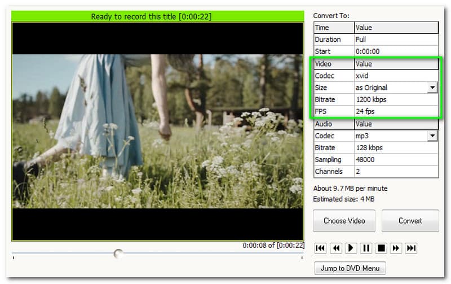Image resolution: width=451 pixels, height=284 pixels.
Task: Start conversion with the Convert button
Action: click(410, 221)
